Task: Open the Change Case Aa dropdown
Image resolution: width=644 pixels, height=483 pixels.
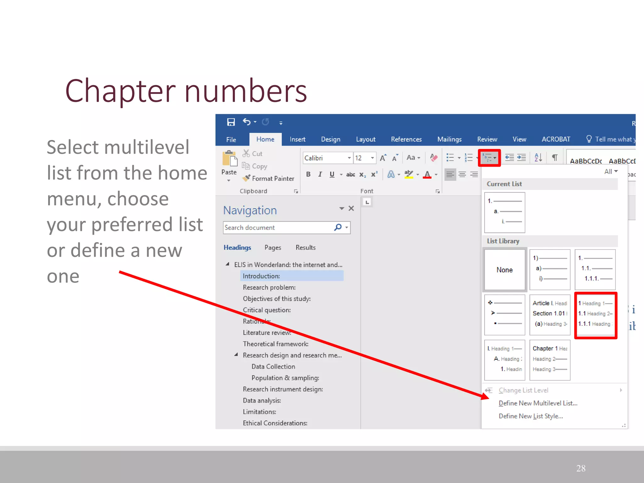Action: (x=413, y=158)
